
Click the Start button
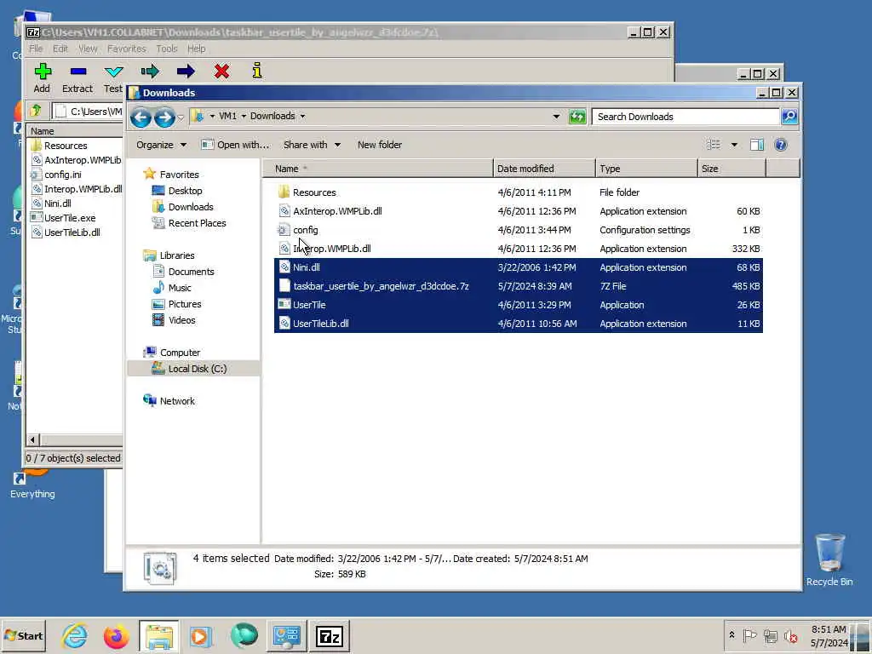(x=23, y=636)
